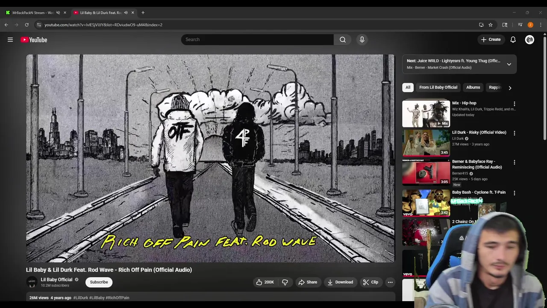This screenshot has width=547, height=308.
Task: Click the main video player
Action: pyautogui.click(x=210, y=158)
